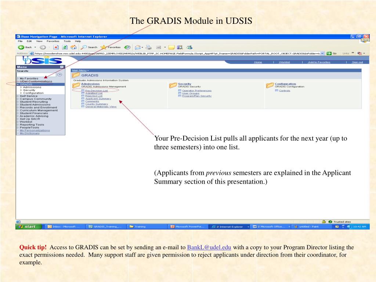Open the View menu
The height and width of the screenshot is (282, 376).
(x=39, y=41)
